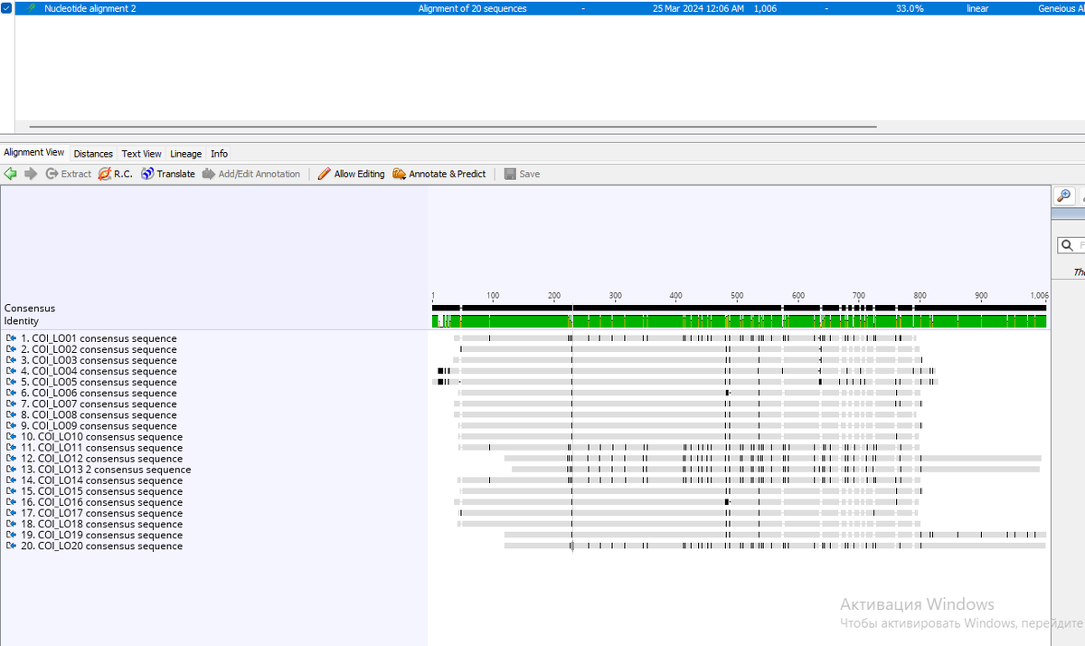Click arrow icon beside COI_LO03 sequence
Screen dimensions: 1085x646
point(11,360)
